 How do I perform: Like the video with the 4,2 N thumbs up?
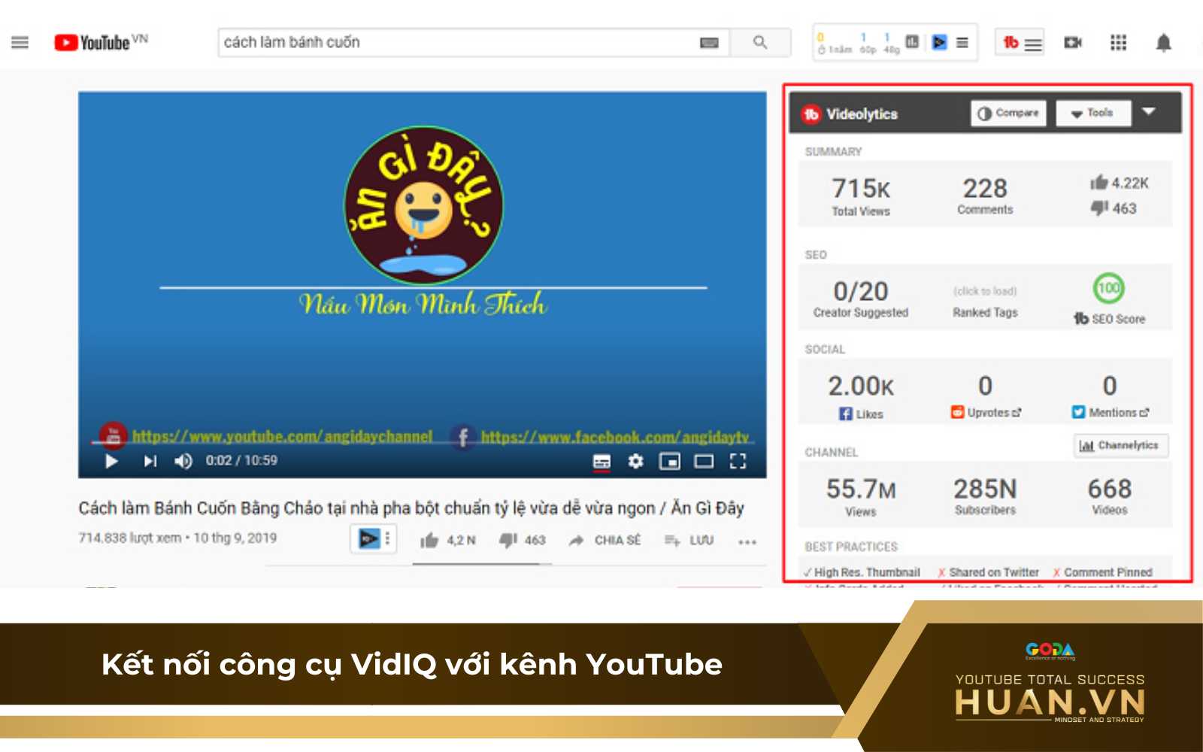click(448, 540)
